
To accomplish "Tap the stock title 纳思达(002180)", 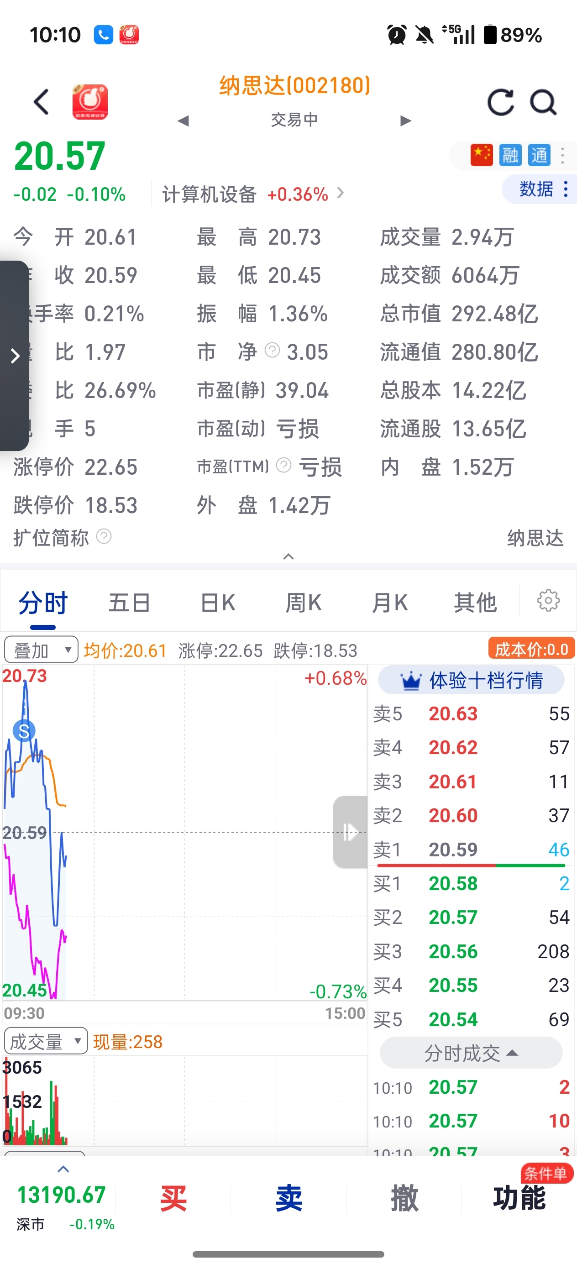I will click(x=294, y=86).
